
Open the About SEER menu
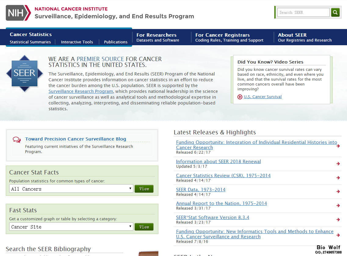[x=305, y=37]
